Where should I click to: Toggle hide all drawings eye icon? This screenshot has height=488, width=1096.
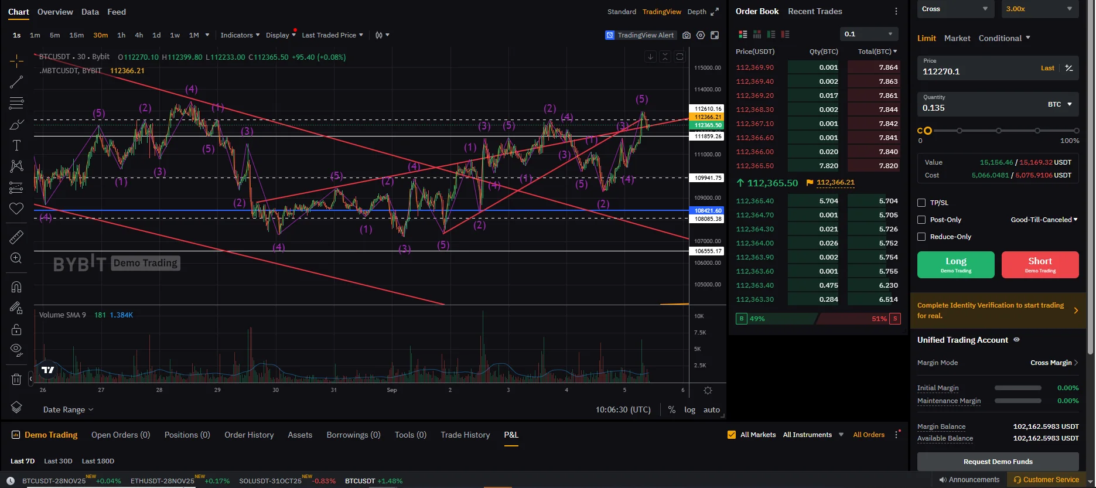16,350
